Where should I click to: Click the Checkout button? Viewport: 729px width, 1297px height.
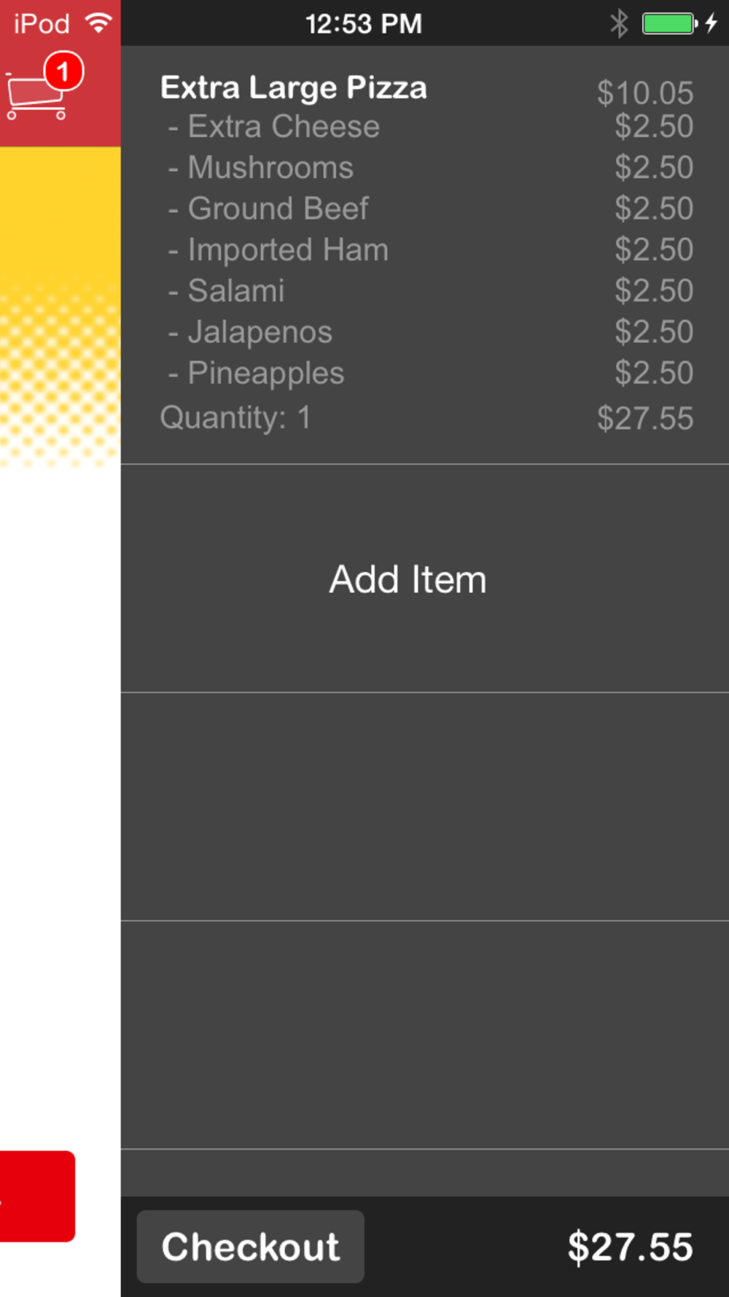click(250, 1247)
